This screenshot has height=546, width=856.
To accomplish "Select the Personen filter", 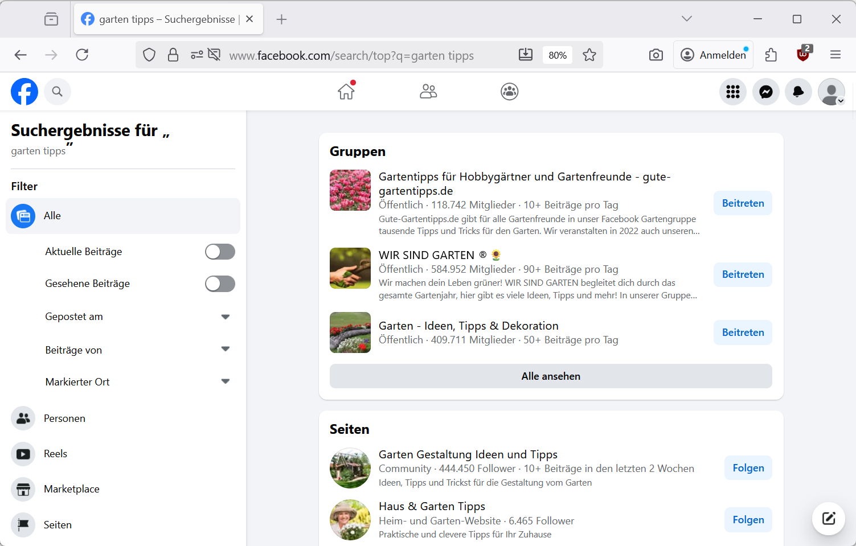I will point(64,418).
